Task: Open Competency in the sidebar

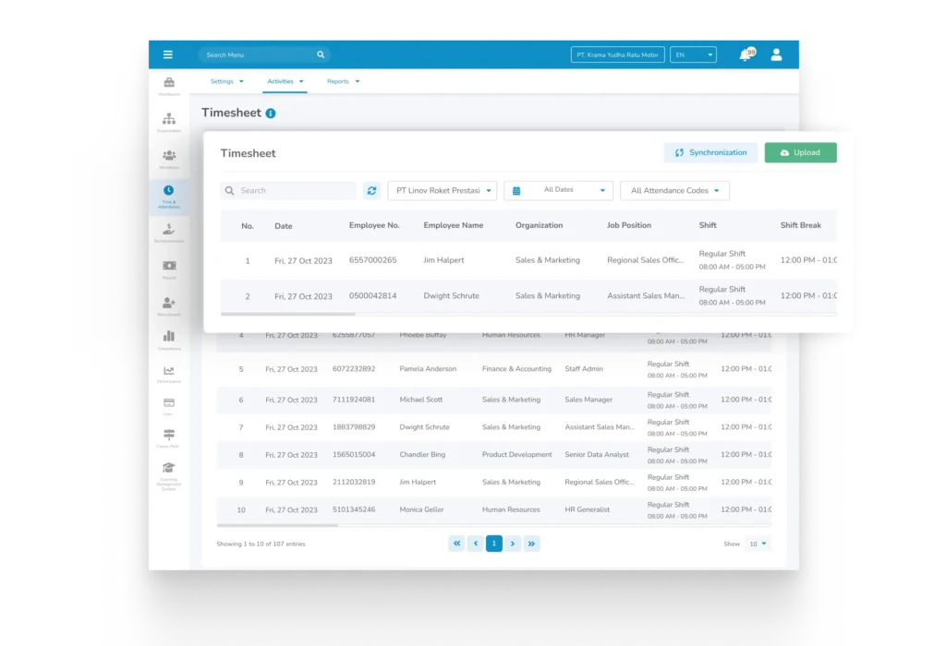Action: 169,341
